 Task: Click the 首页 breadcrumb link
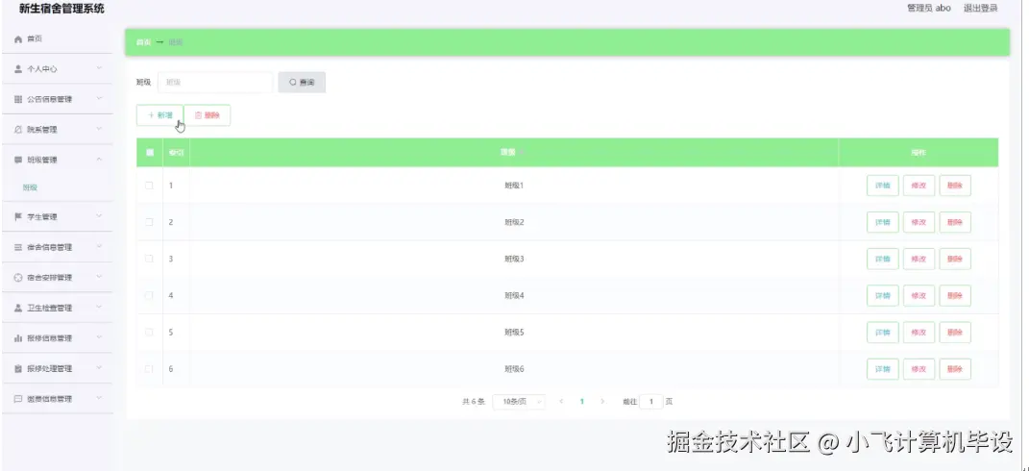143,42
